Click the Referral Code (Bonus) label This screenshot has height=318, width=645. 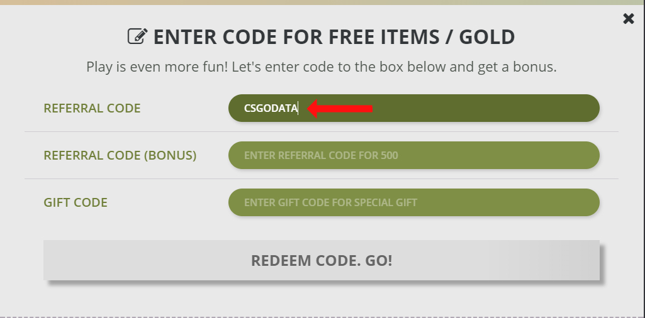[120, 155]
